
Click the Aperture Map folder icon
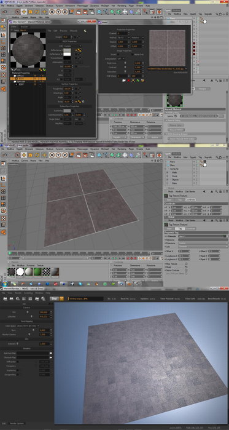coord(51,353)
